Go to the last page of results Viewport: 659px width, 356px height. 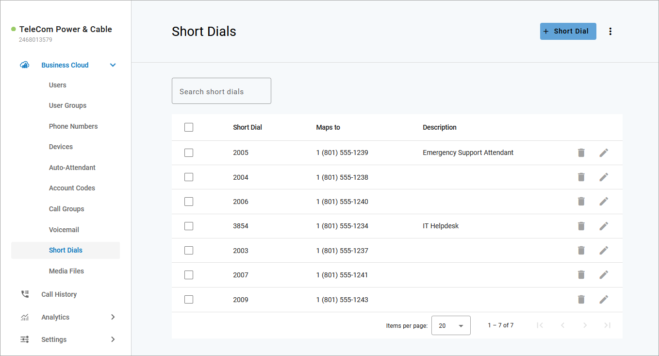pos(607,325)
